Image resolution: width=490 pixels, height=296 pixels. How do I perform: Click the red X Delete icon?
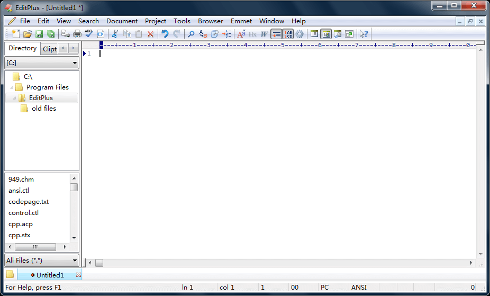150,34
